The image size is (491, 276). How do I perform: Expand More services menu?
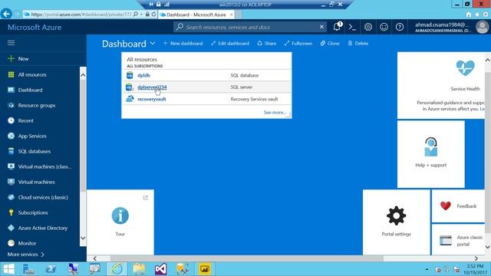[x=25, y=255]
